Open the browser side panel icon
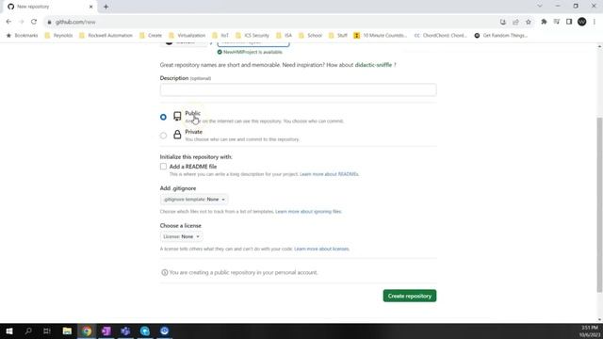This screenshot has height=339, width=603. point(569,22)
